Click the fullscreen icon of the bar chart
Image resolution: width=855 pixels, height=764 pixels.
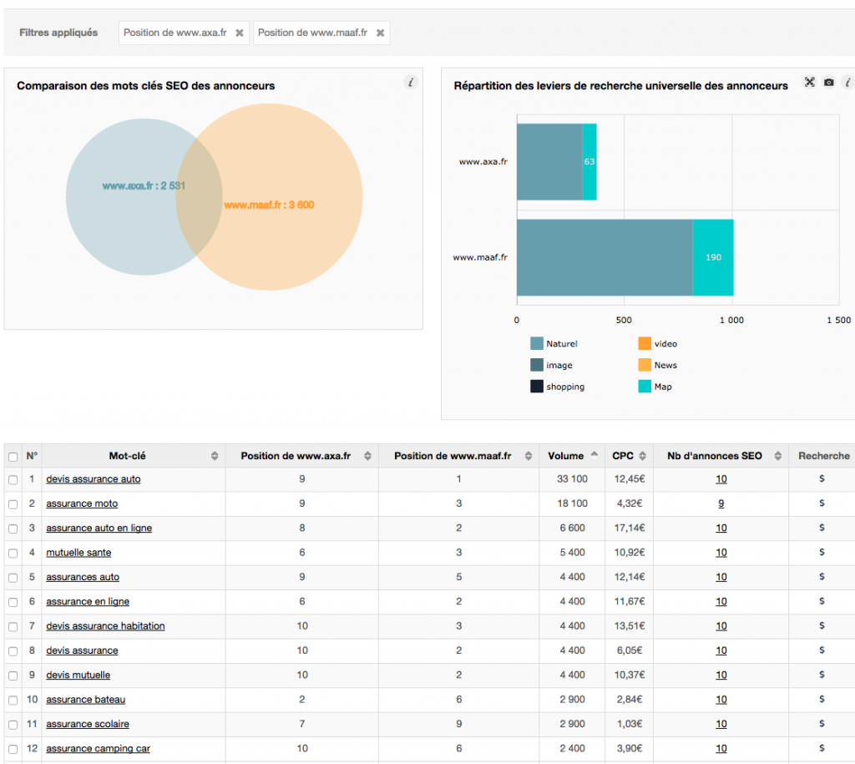(810, 83)
